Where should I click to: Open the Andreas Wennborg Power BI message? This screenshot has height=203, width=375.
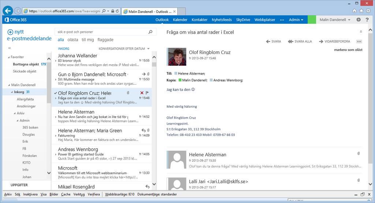tap(101, 154)
